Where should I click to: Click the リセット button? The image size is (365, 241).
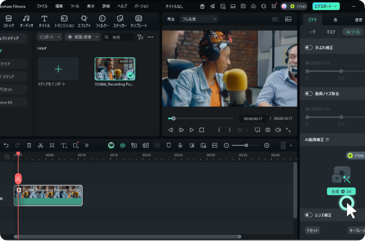[x=312, y=230]
